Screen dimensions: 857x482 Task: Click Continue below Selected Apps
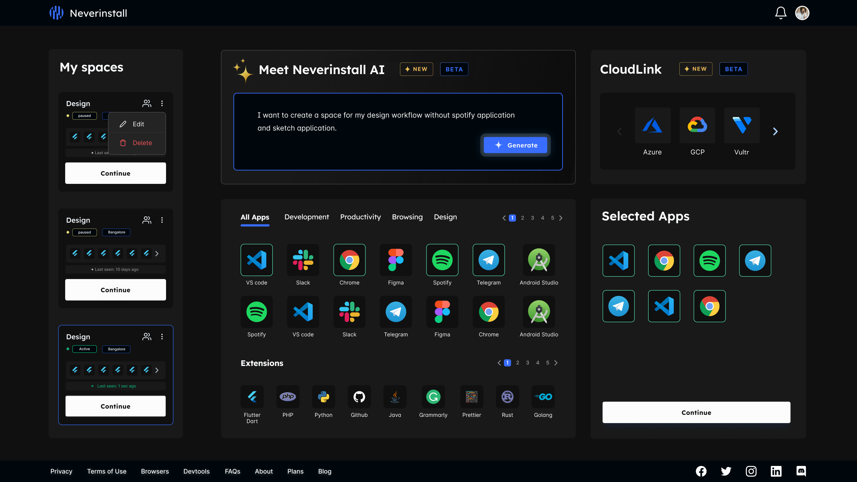(696, 412)
